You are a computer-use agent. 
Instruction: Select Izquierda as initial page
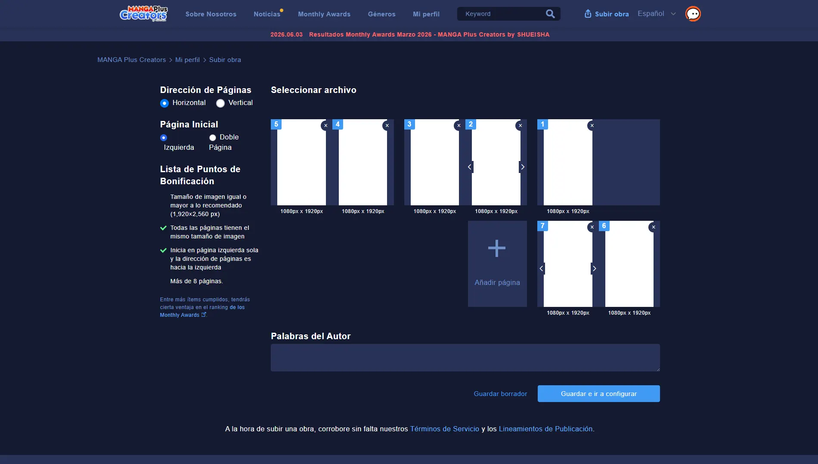tap(164, 138)
